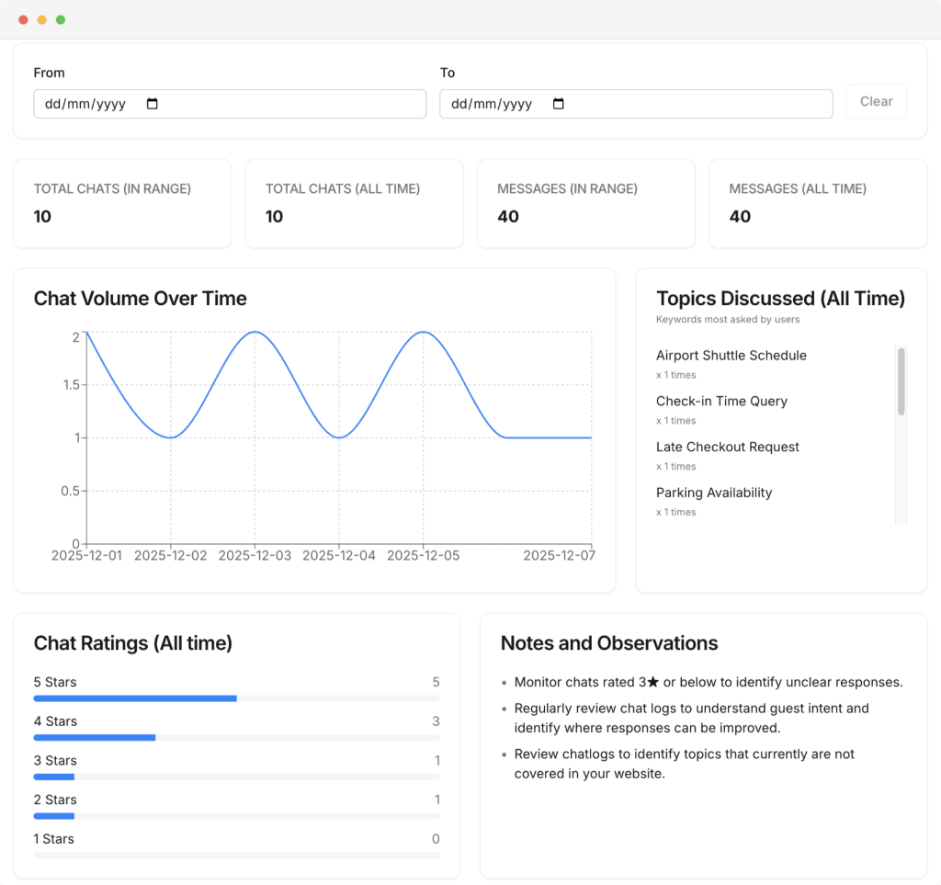Click the red close window button
Image resolution: width=941 pixels, height=885 pixels.
pyautogui.click(x=23, y=19)
